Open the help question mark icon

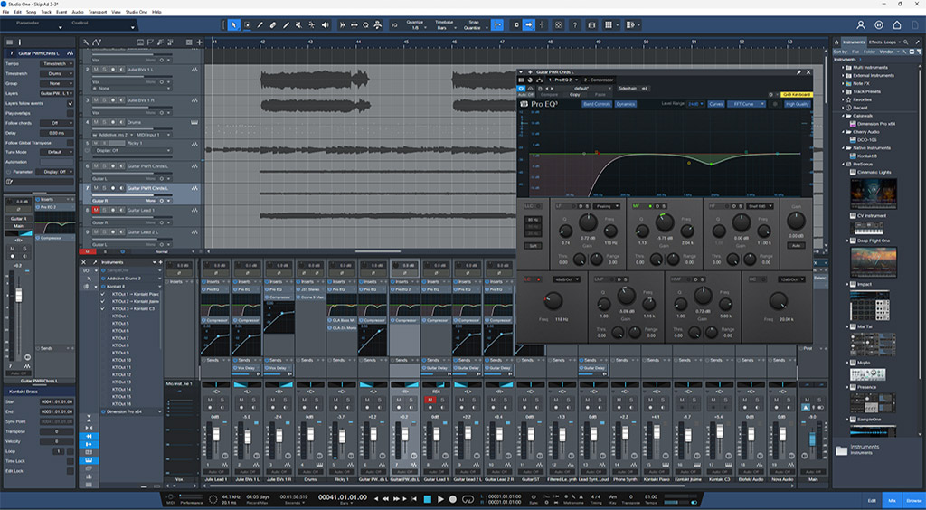click(x=575, y=24)
